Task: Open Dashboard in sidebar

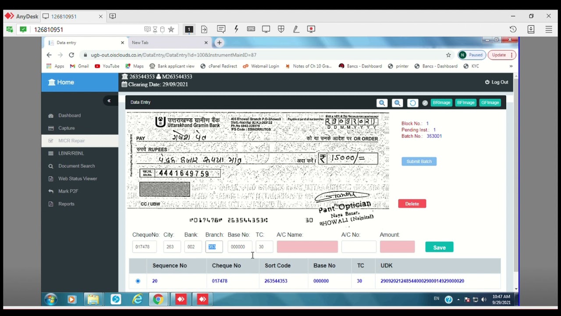Action: point(69,115)
